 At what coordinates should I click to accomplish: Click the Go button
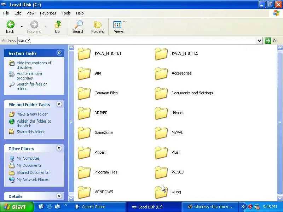[x=271, y=41]
